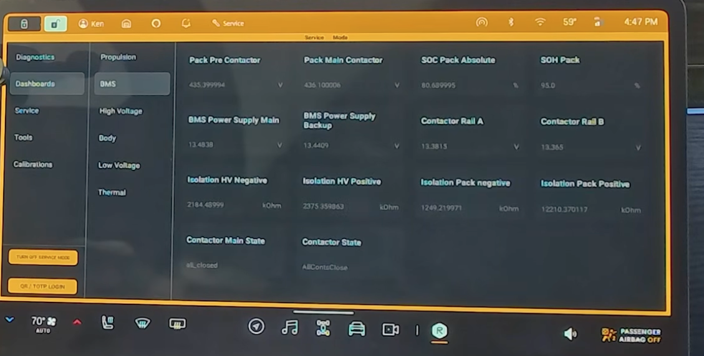Tap the Passenger Airbag Off indicator
The image size is (704, 356).
click(631, 335)
